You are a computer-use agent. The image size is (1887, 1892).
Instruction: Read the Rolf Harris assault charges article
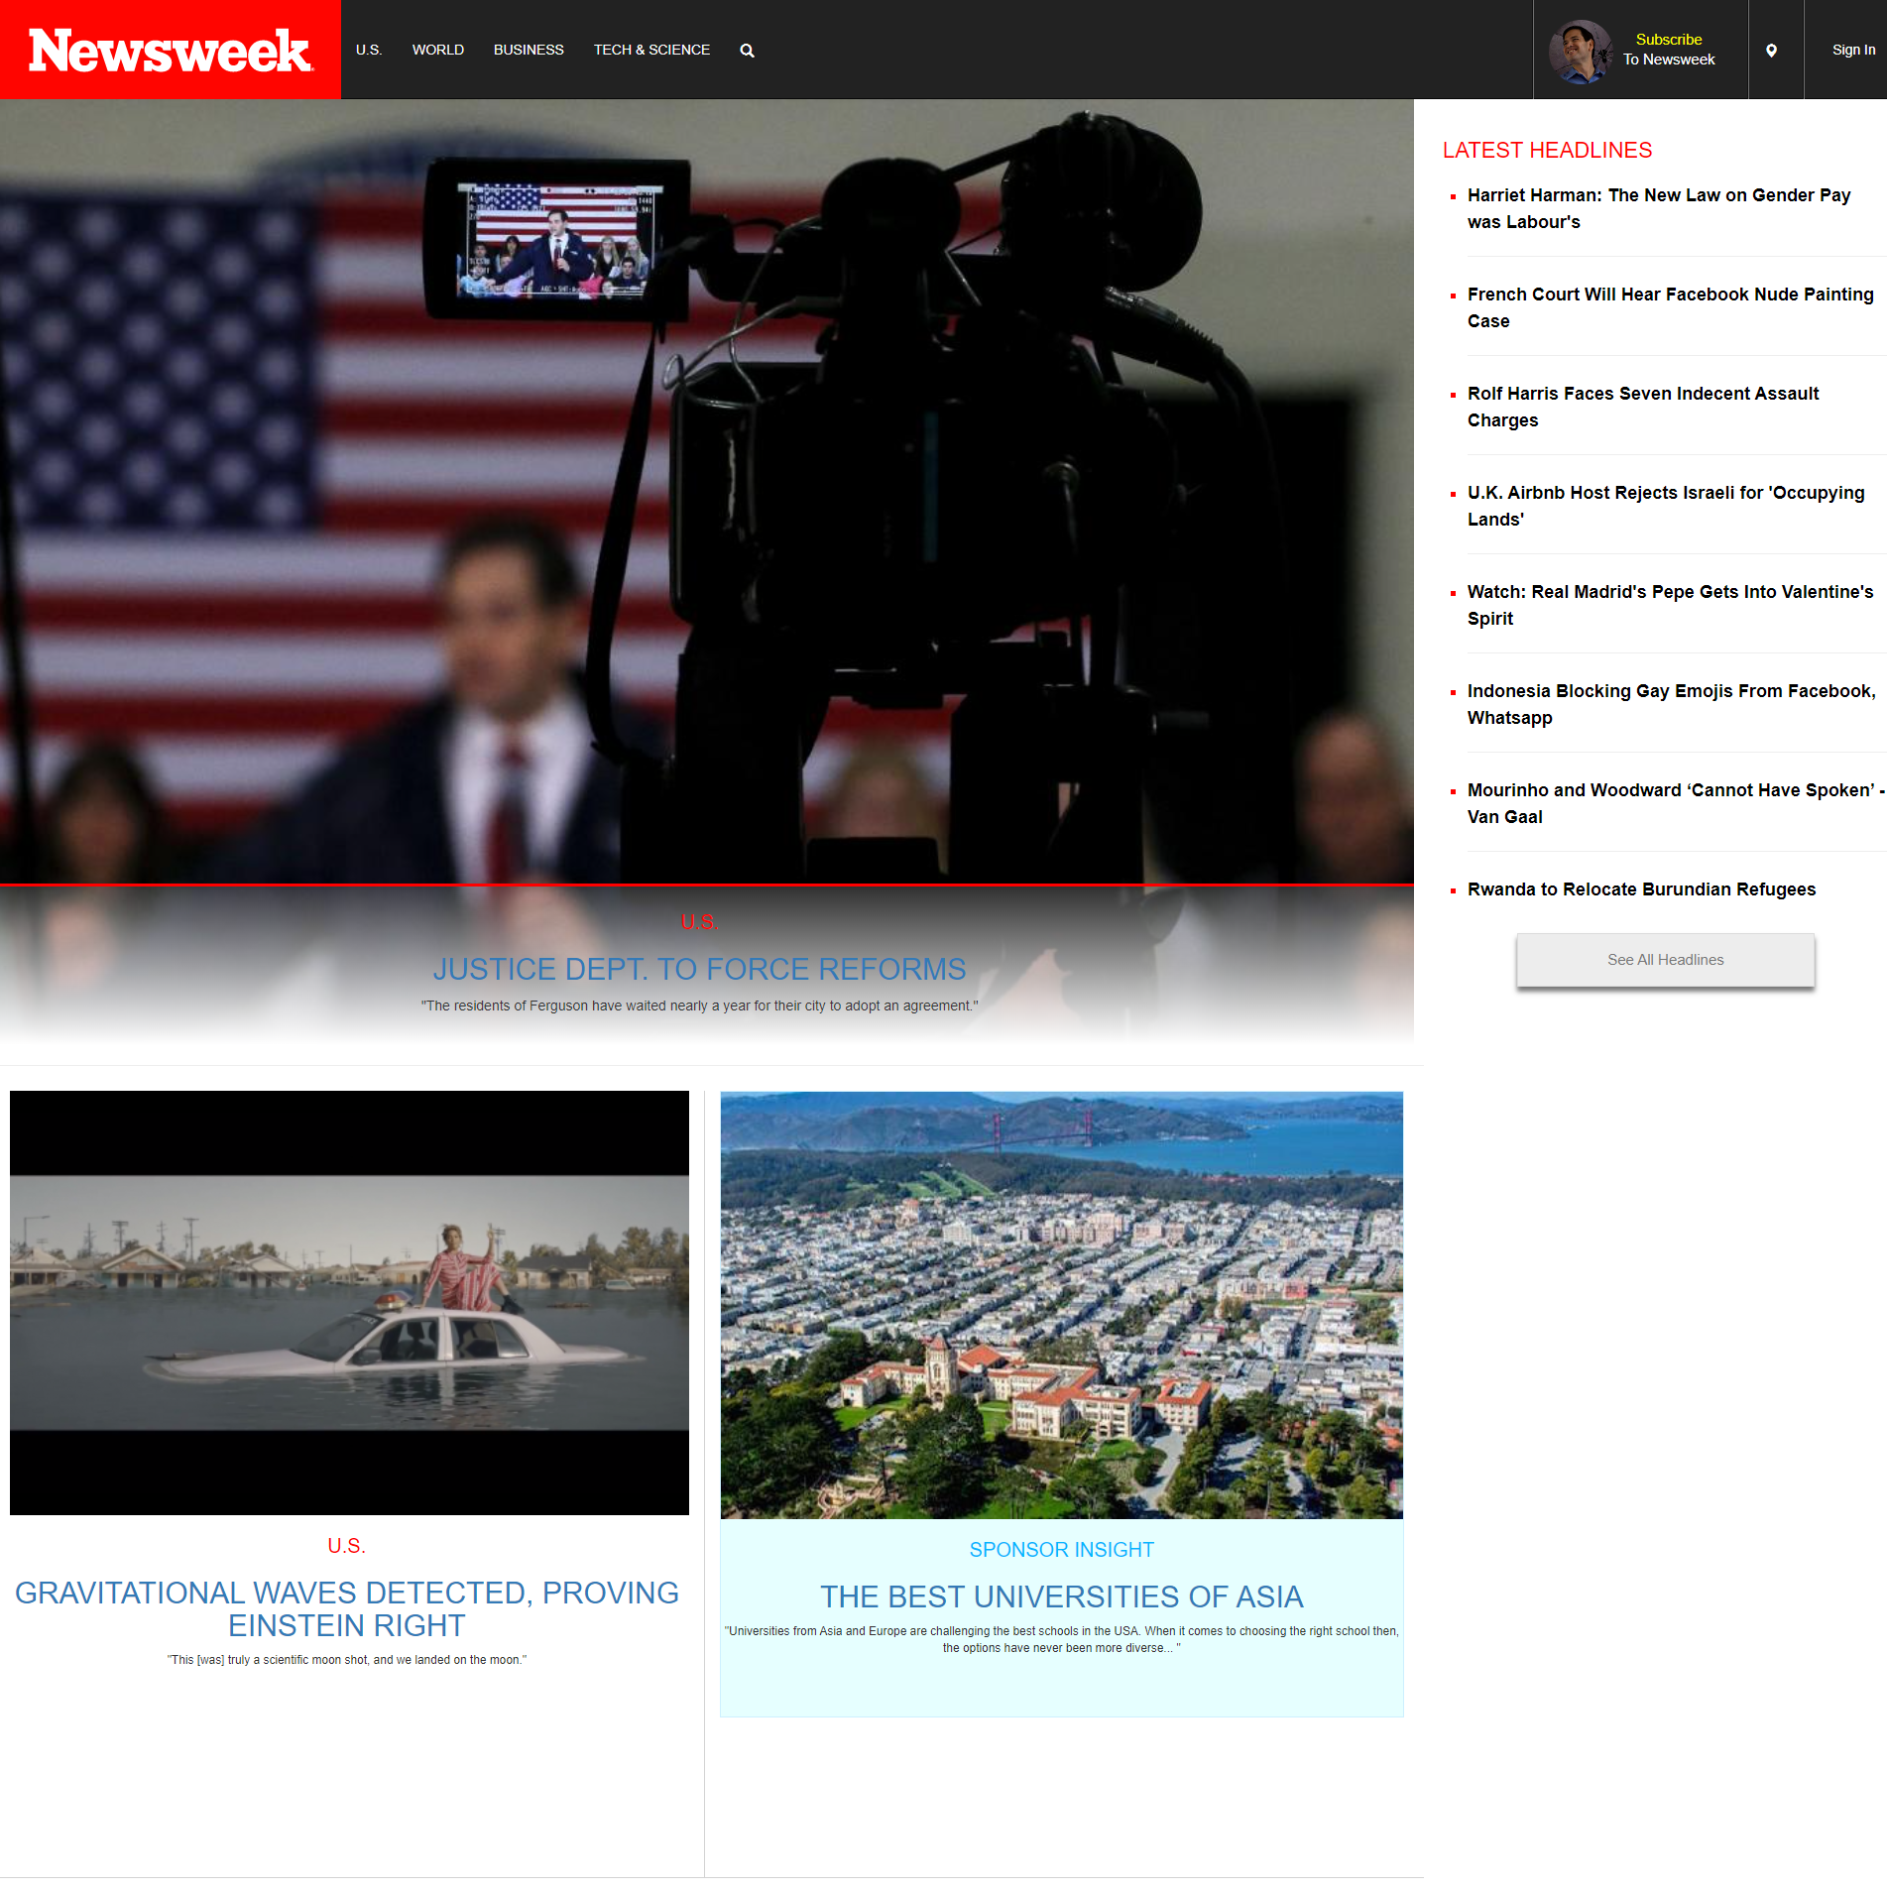point(1642,407)
